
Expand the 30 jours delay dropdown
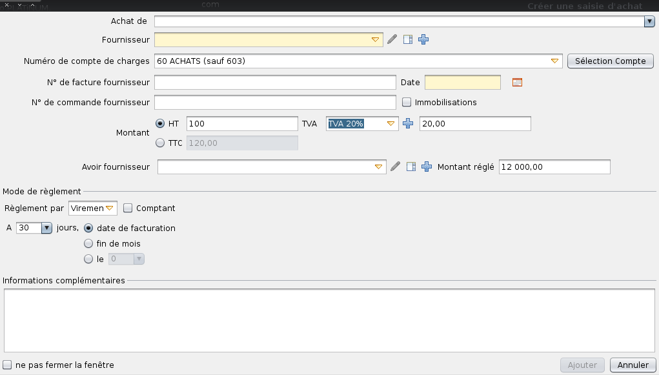(x=46, y=228)
